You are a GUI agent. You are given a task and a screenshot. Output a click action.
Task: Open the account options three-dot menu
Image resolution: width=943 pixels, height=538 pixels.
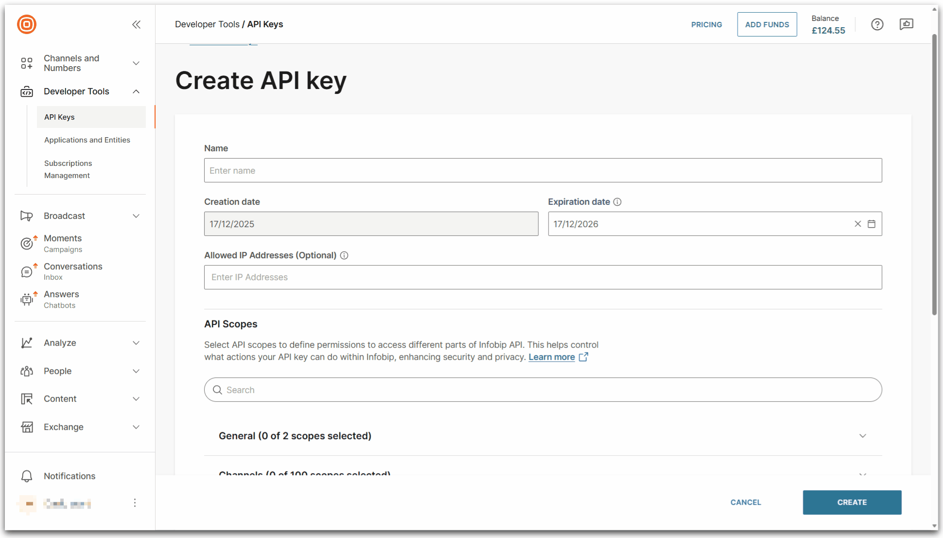[x=135, y=503]
